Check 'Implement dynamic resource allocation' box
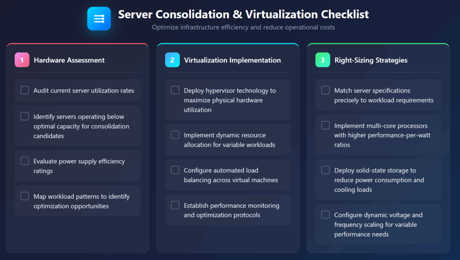Image resolution: width=460 pixels, height=260 pixels. click(x=175, y=135)
